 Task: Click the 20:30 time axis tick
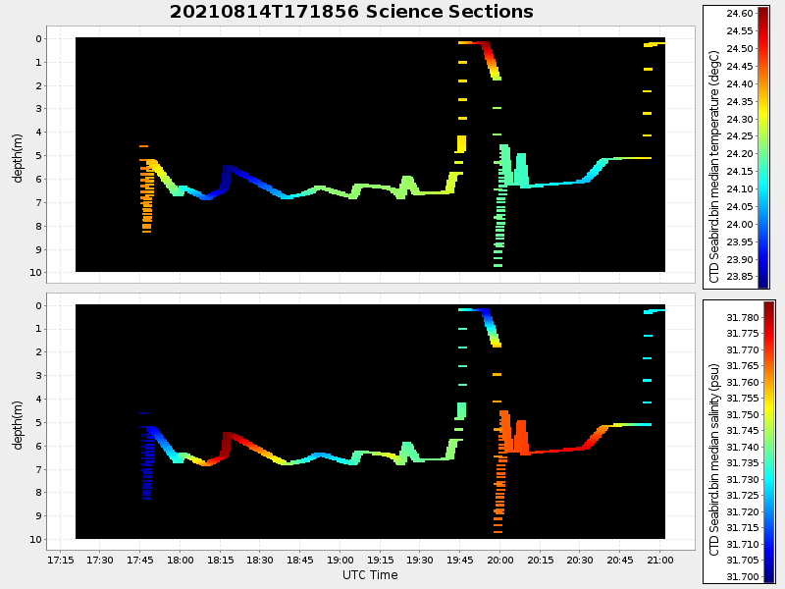tap(580, 560)
